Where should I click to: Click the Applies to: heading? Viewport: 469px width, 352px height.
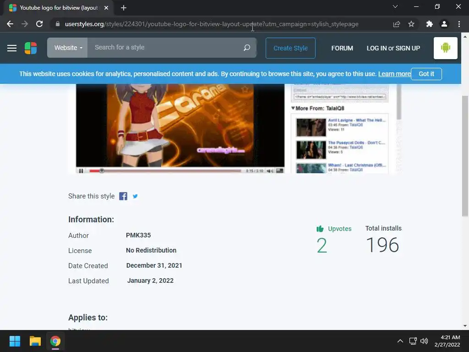[x=87, y=318]
